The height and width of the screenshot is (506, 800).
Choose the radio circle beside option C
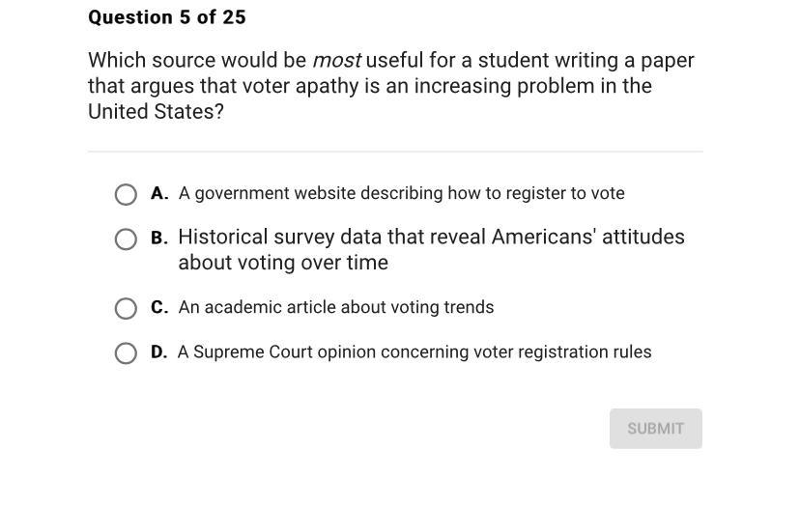pyautogui.click(x=126, y=309)
